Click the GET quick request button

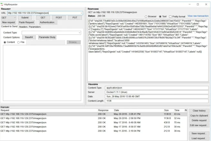43,18
